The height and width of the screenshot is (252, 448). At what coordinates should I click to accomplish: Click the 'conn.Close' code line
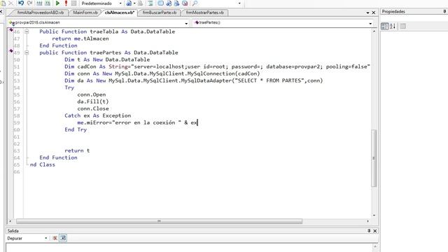[x=93, y=108]
